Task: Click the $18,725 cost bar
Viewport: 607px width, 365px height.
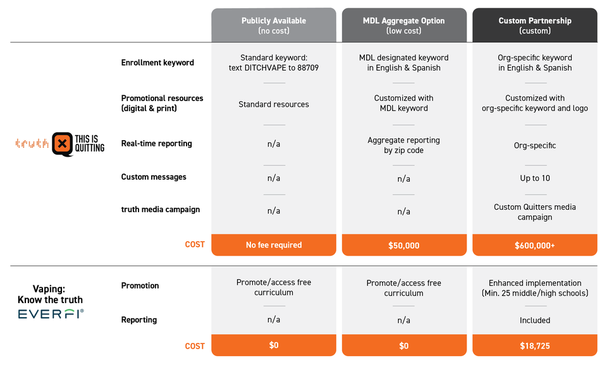Action: 535,345
